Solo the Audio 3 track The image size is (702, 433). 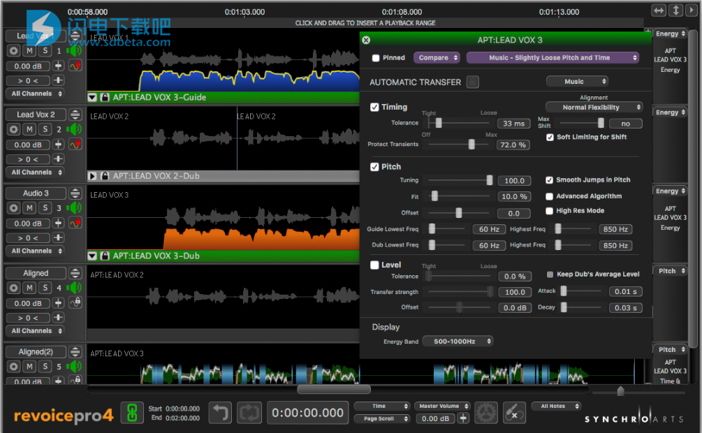pos(45,208)
